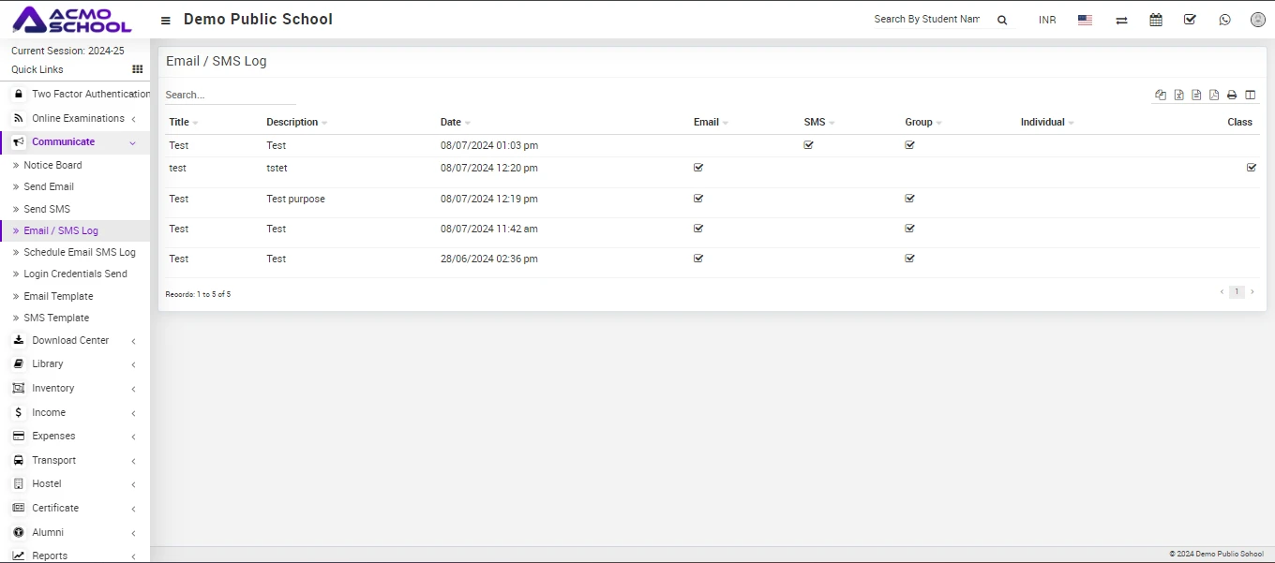Viewport: 1275px width, 563px height.
Task: Click the table Search field
Action: click(230, 95)
